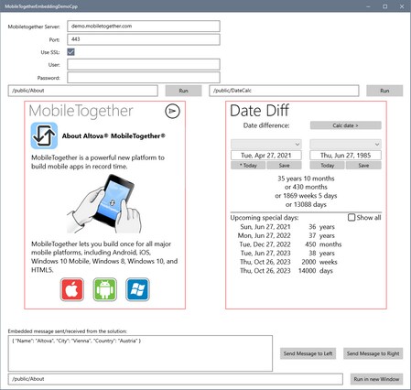Click the green Android platform icon
The image size is (411, 390).
click(x=105, y=289)
